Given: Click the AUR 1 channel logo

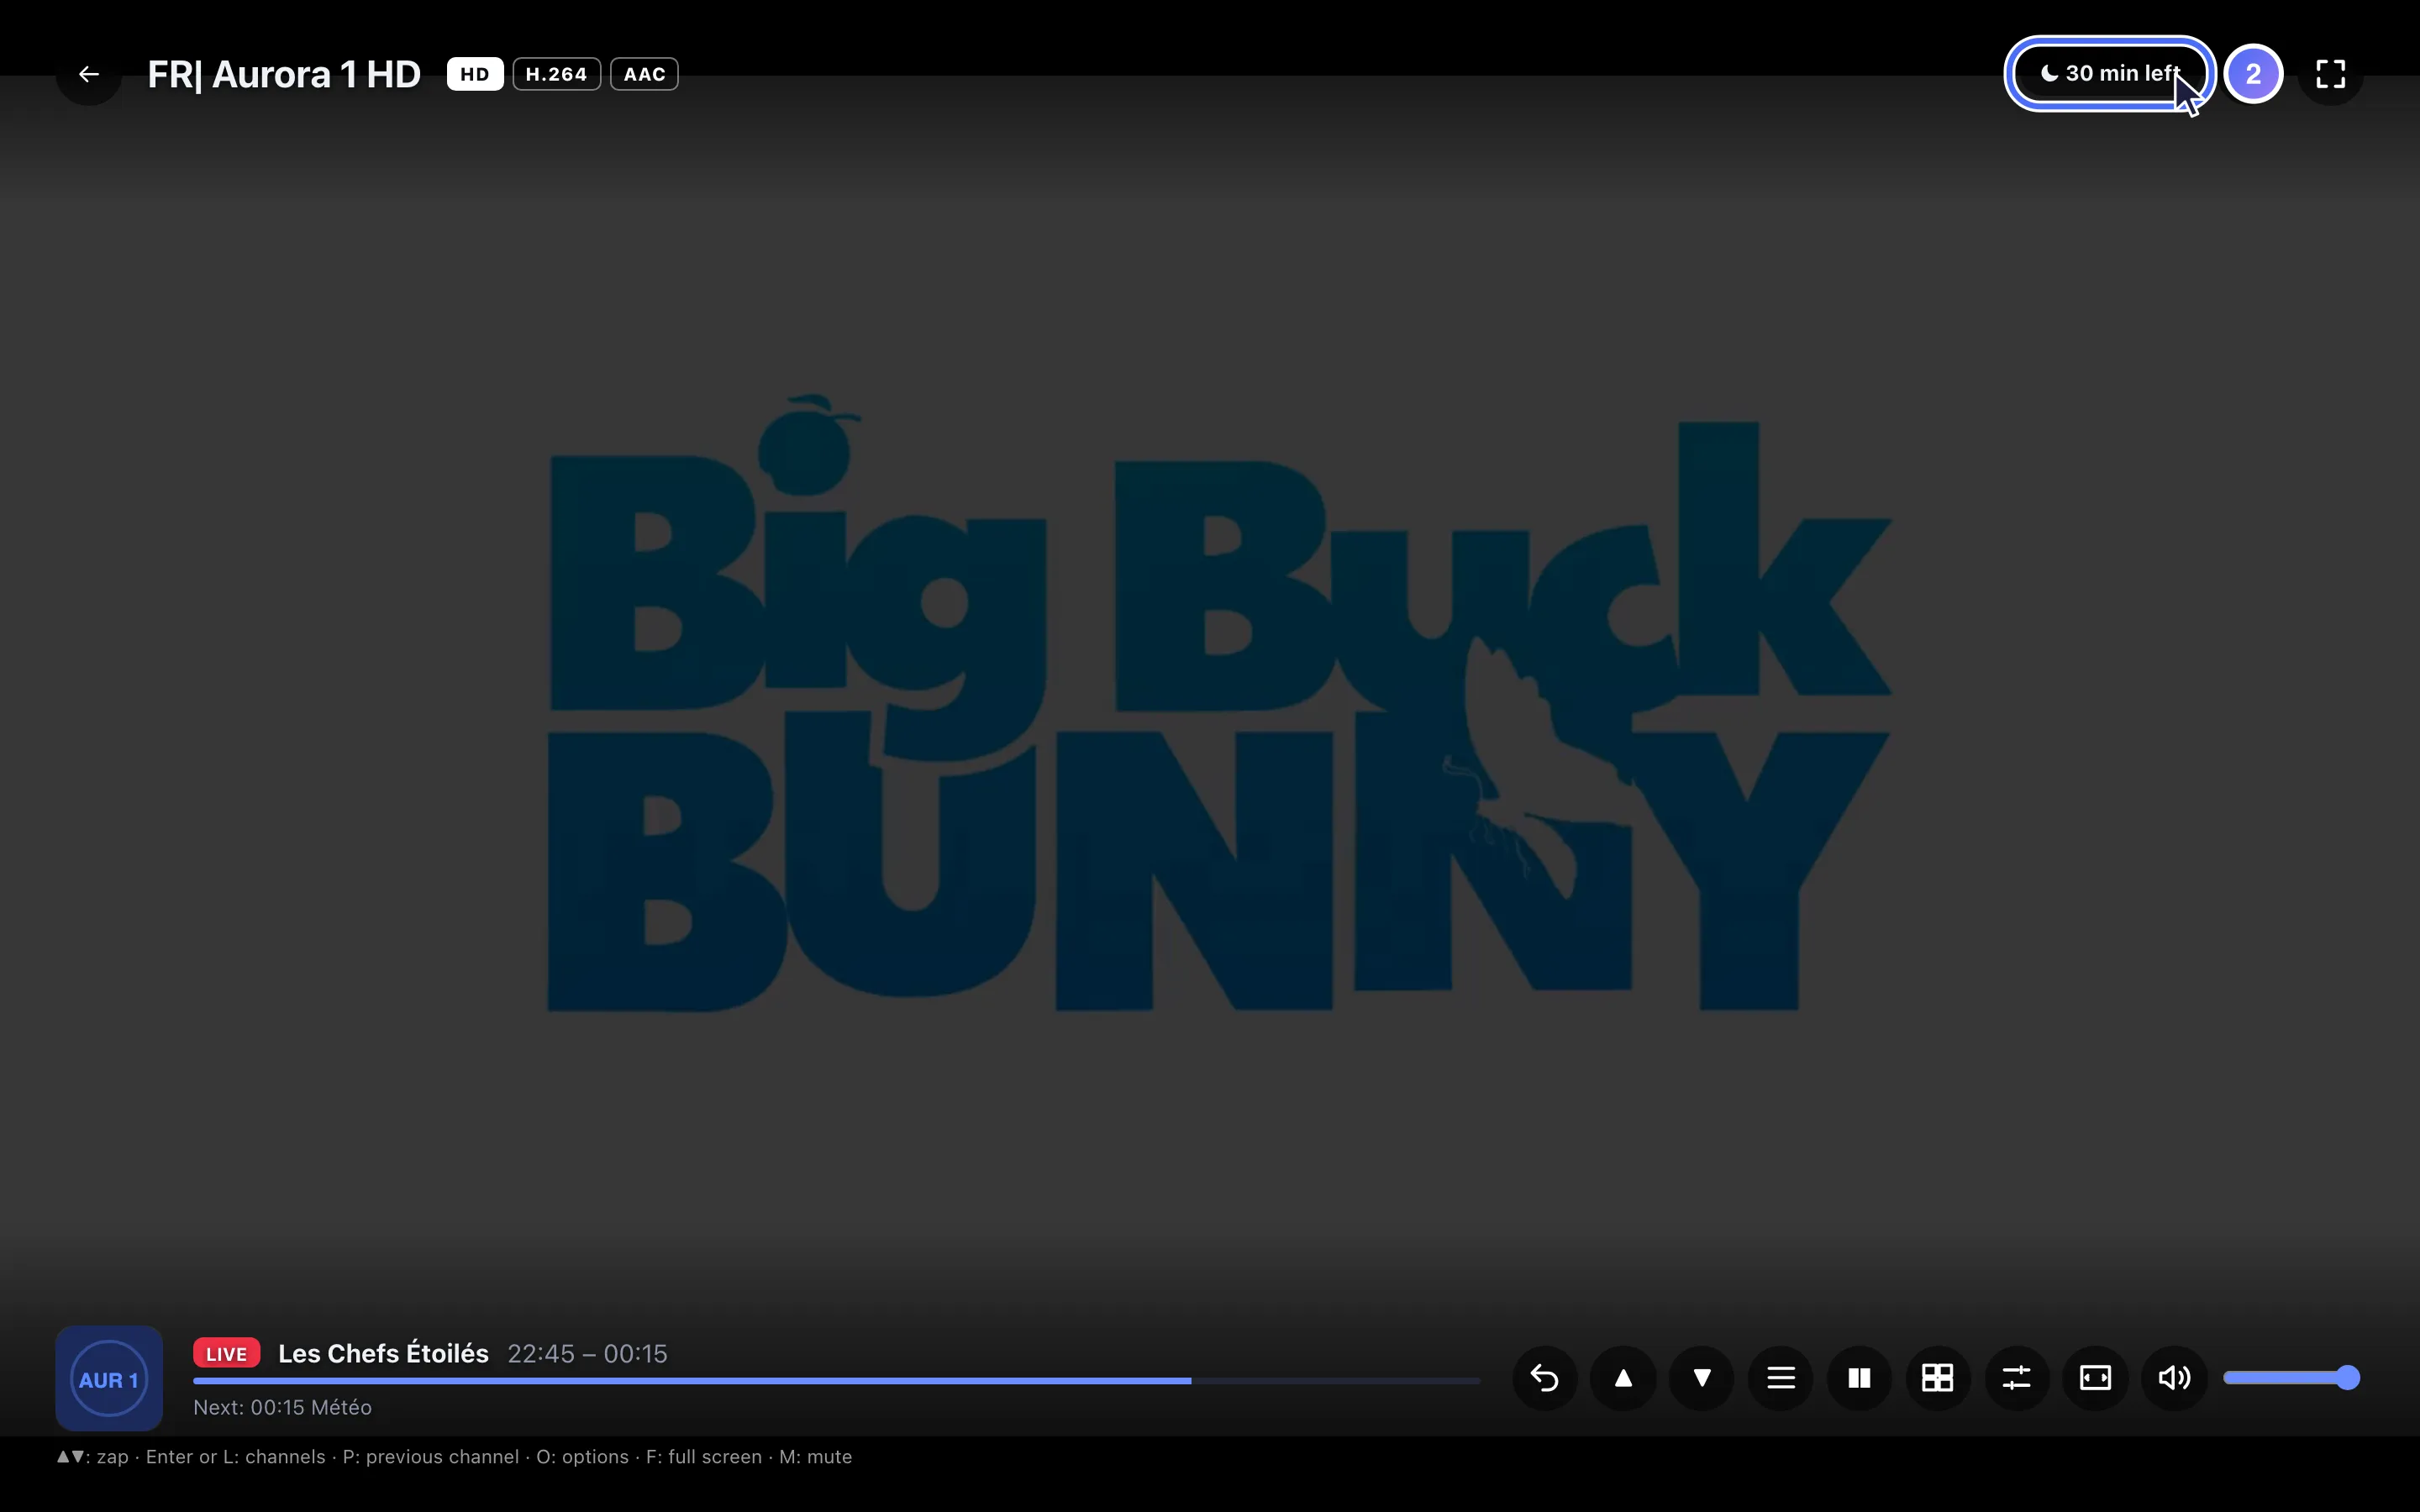Looking at the screenshot, I should pos(109,1379).
